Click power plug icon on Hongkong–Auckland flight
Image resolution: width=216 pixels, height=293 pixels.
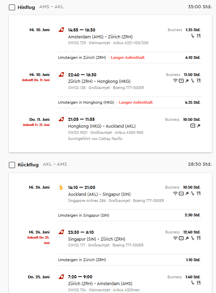[199, 126]
